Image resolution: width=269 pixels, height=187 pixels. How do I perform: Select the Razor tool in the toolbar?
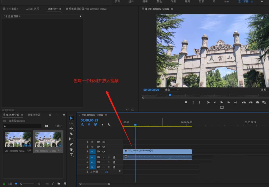(71, 134)
